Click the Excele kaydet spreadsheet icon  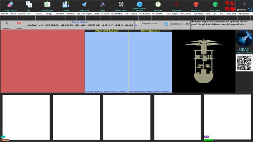click(47, 4)
